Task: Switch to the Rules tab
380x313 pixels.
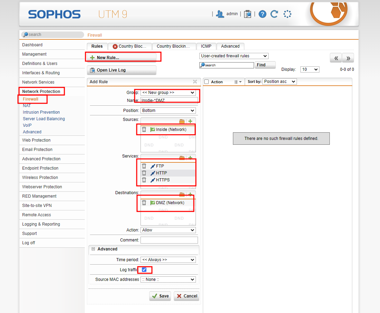Action: [97, 46]
